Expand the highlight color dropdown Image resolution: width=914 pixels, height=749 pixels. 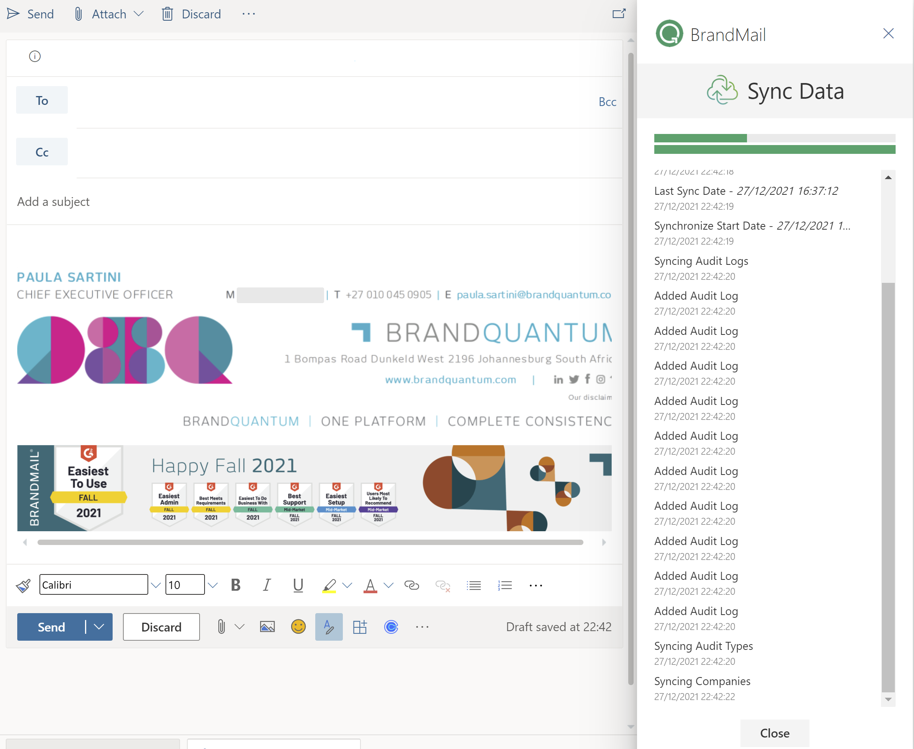(347, 586)
